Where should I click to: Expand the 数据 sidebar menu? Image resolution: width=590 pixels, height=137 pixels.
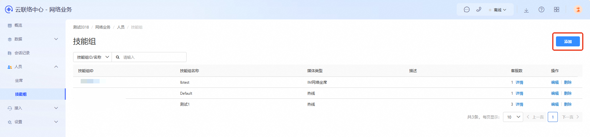point(33,39)
